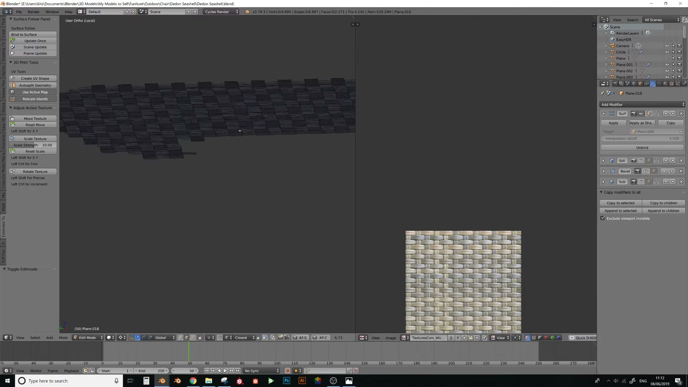Open Chrome from the taskbar
The width and height of the screenshot is (688, 387).
(x=193, y=381)
